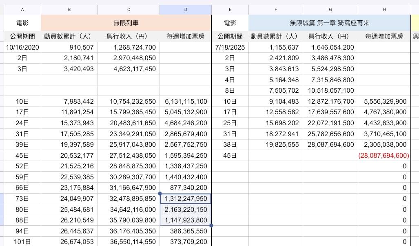Image resolution: width=419 pixels, height=246 pixels.
Task: Click 公開期間 header in column E
Action: [x=230, y=36]
